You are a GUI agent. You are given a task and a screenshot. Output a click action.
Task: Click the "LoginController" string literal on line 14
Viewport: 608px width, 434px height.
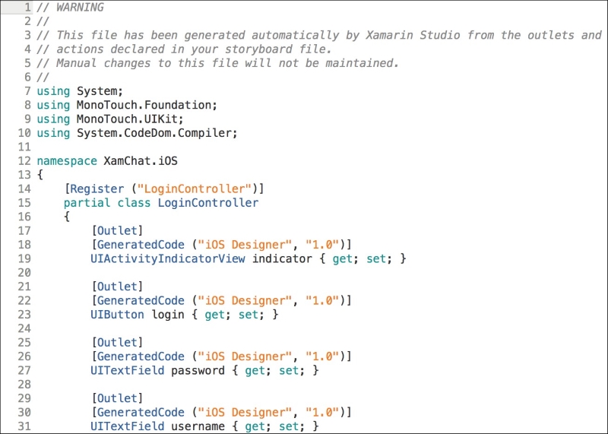195,189
